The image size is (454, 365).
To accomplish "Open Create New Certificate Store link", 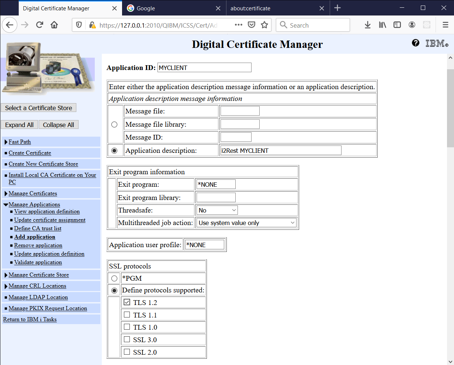I will 43,164.
